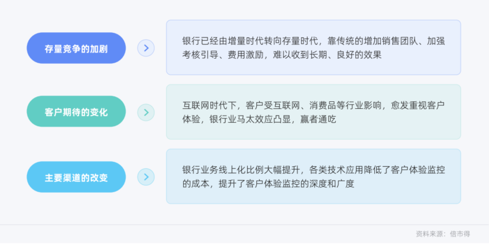Open the green box starting 互联网时代下

point(313,112)
